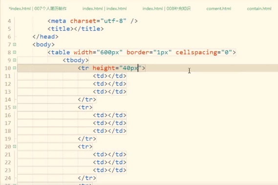
Task: Collapse the body block at line 7
Action: coord(15,44)
